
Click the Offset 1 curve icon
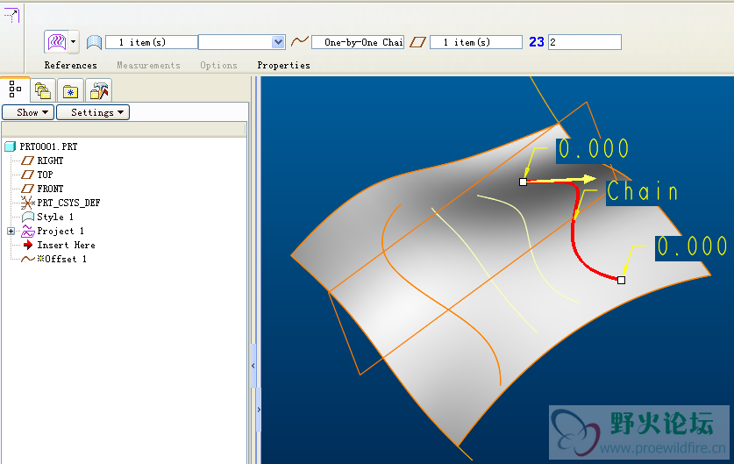(28, 259)
